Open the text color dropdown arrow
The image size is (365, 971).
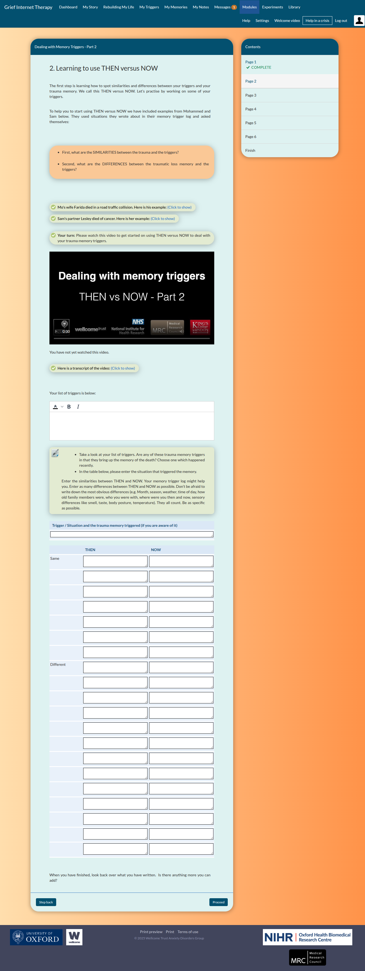[x=62, y=407]
